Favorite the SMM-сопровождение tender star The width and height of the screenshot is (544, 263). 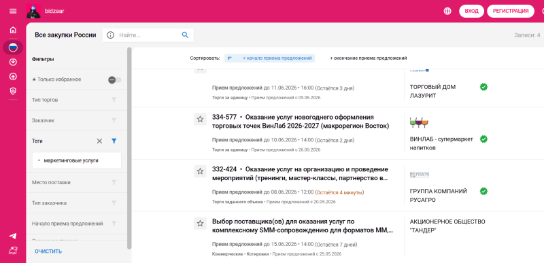(x=200, y=224)
